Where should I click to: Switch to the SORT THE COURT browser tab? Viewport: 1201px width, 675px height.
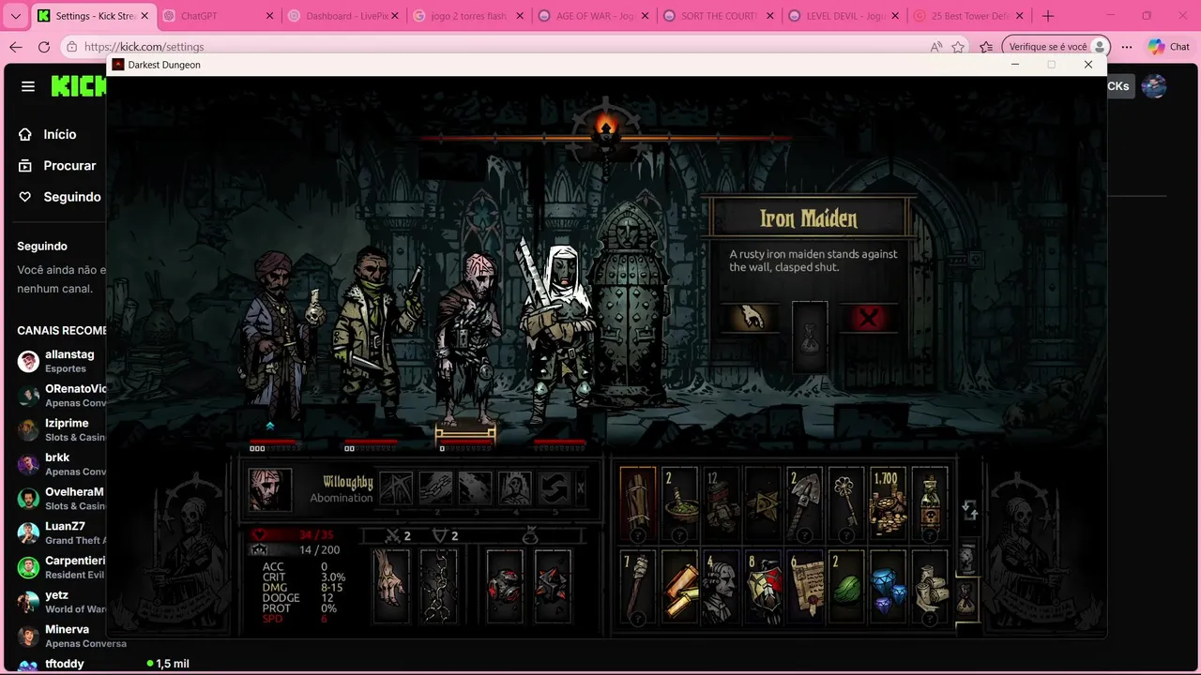pyautogui.click(x=721, y=16)
